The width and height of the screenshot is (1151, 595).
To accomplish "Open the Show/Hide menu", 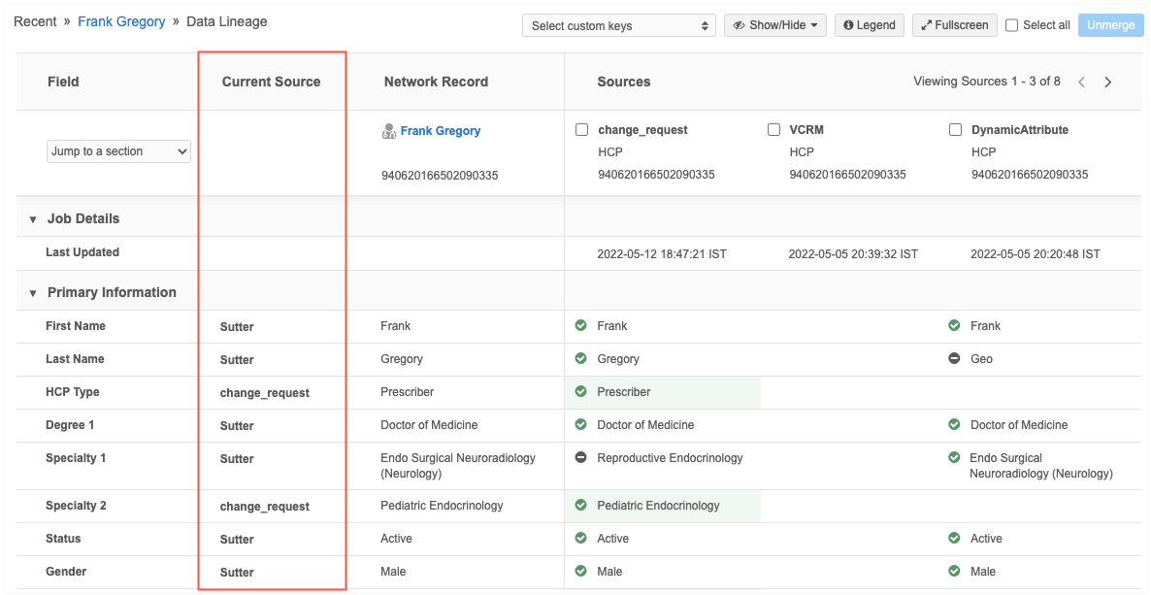I will [x=774, y=25].
